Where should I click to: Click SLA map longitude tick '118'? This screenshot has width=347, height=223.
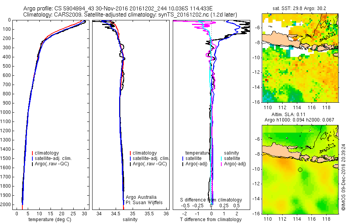pyautogui.click(x=327, y=219)
